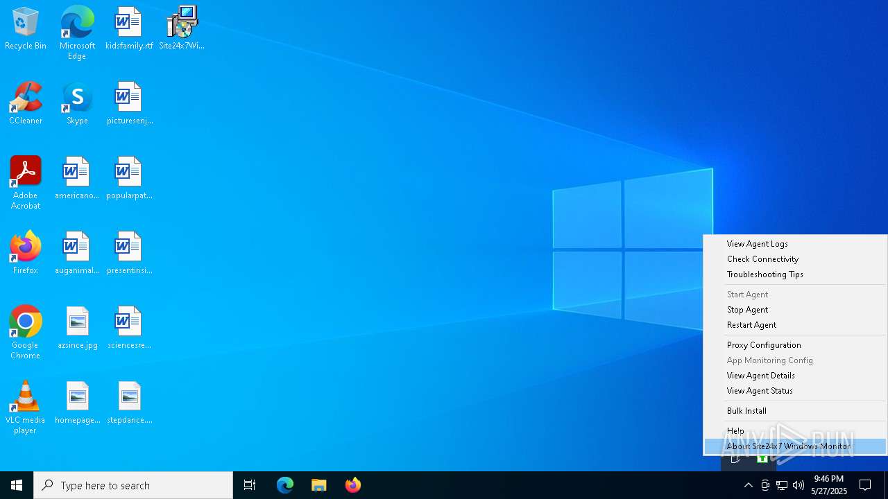Choose View Agent Status menu entry

pyautogui.click(x=795, y=391)
